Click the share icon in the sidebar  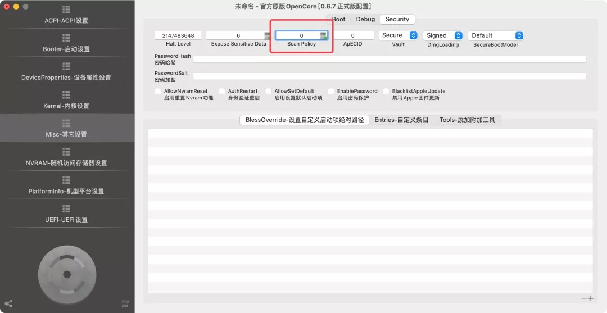[x=8, y=303]
